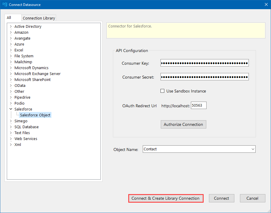The image size is (271, 213).
Task: Select Microsoft SharePoint in tree
Action: click(33, 80)
